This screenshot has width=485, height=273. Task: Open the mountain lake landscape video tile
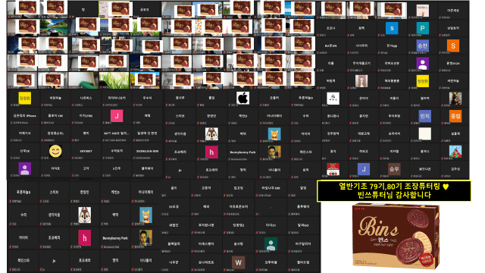(x=54, y=27)
